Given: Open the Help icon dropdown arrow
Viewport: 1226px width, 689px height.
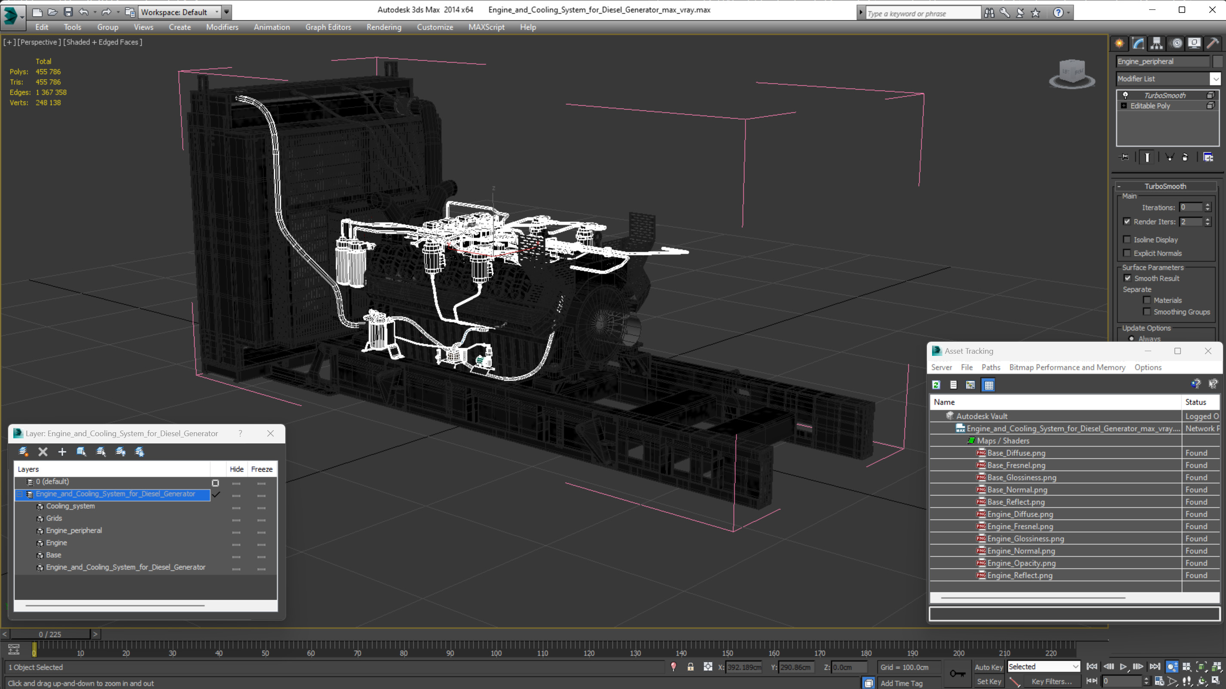Looking at the screenshot, I should click(1068, 13).
